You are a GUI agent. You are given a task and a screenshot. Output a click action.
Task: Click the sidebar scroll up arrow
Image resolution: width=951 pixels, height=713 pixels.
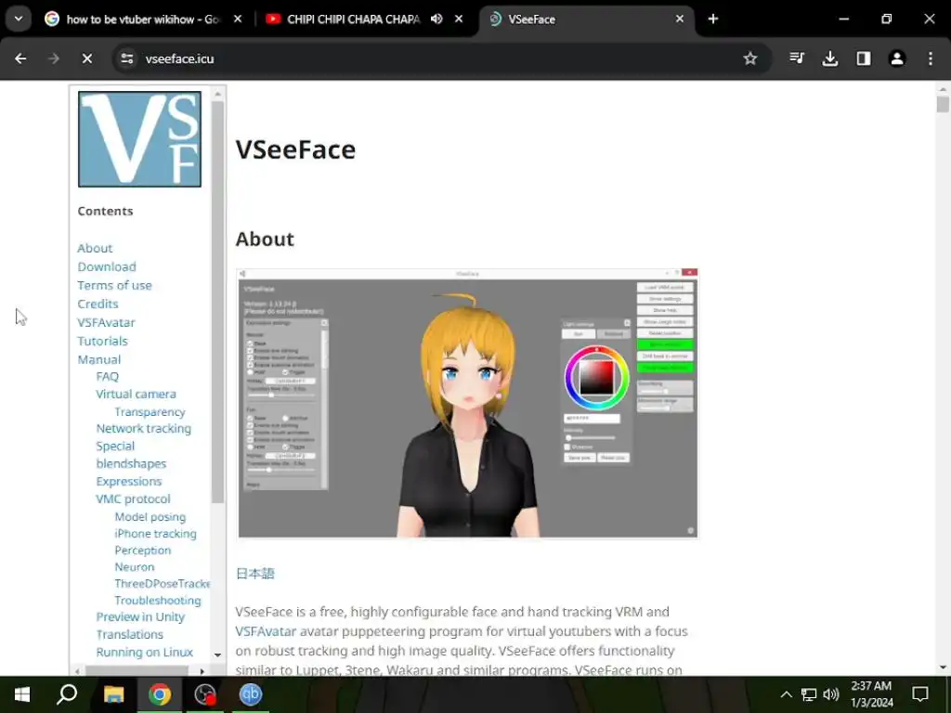(217, 95)
